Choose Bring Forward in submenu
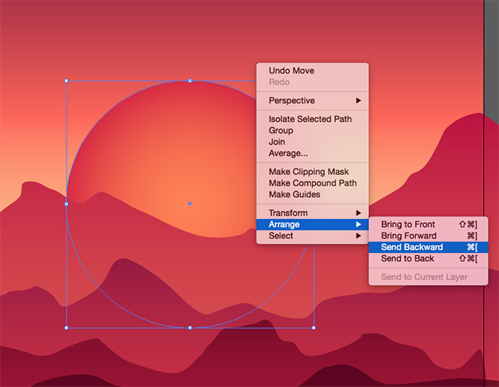 pos(429,236)
